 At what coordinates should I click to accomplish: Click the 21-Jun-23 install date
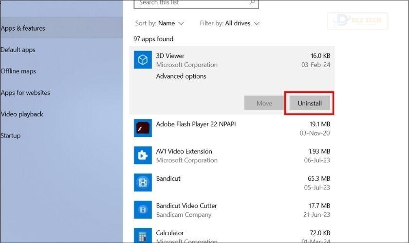316,215
